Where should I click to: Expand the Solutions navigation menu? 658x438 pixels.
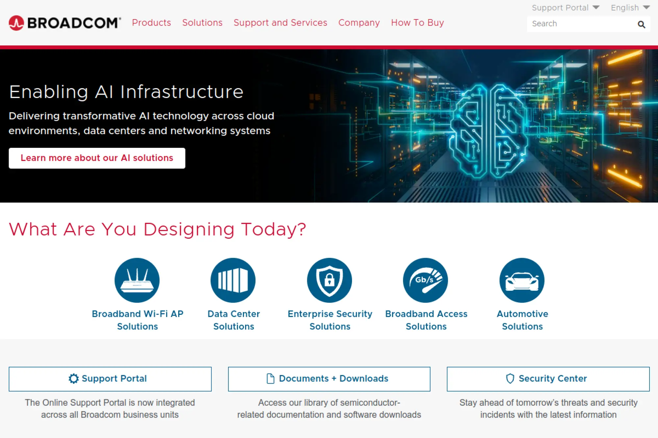[x=202, y=23]
